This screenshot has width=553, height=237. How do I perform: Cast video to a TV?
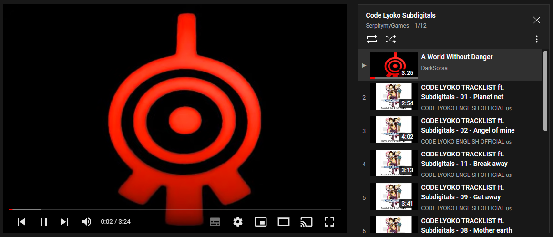tap(306, 222)
